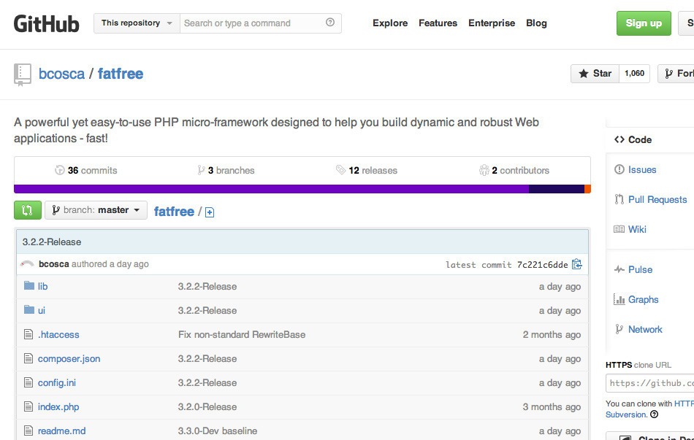Image resolution: width=694 pixels, height=440 pixels.
Task: Click the lib folder icon
Action: 29,285
